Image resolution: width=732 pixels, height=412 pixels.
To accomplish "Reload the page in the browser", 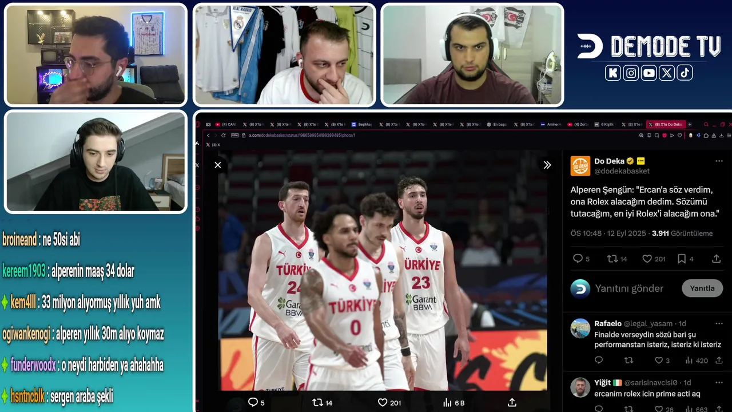I will point(224,135).
